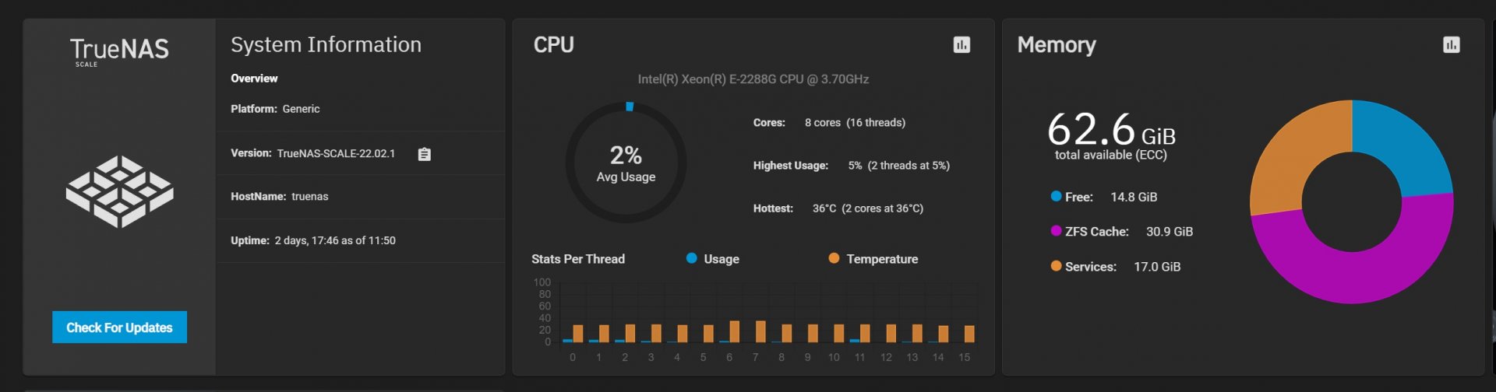Image resolution: width=1496 pixels, height=392 pixels.
Task: Open Memory reports chart icon
Action: coord(1451,45)
